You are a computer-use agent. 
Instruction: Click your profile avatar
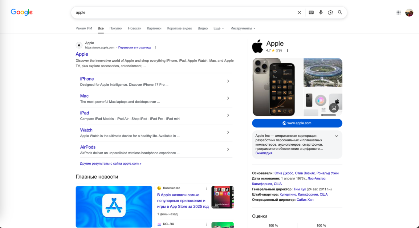click(409, 12)
